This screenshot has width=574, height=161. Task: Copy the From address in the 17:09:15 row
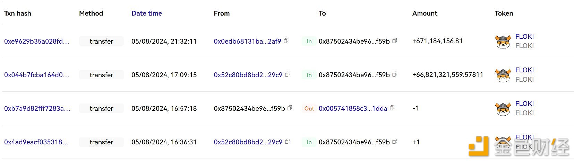(x=288, y=74)
